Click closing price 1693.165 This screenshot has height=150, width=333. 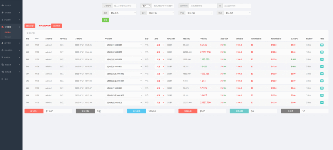click(205, 74)
